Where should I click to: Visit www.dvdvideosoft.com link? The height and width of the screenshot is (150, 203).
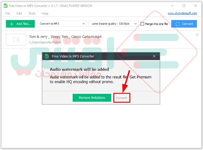(x=182, y=13)
